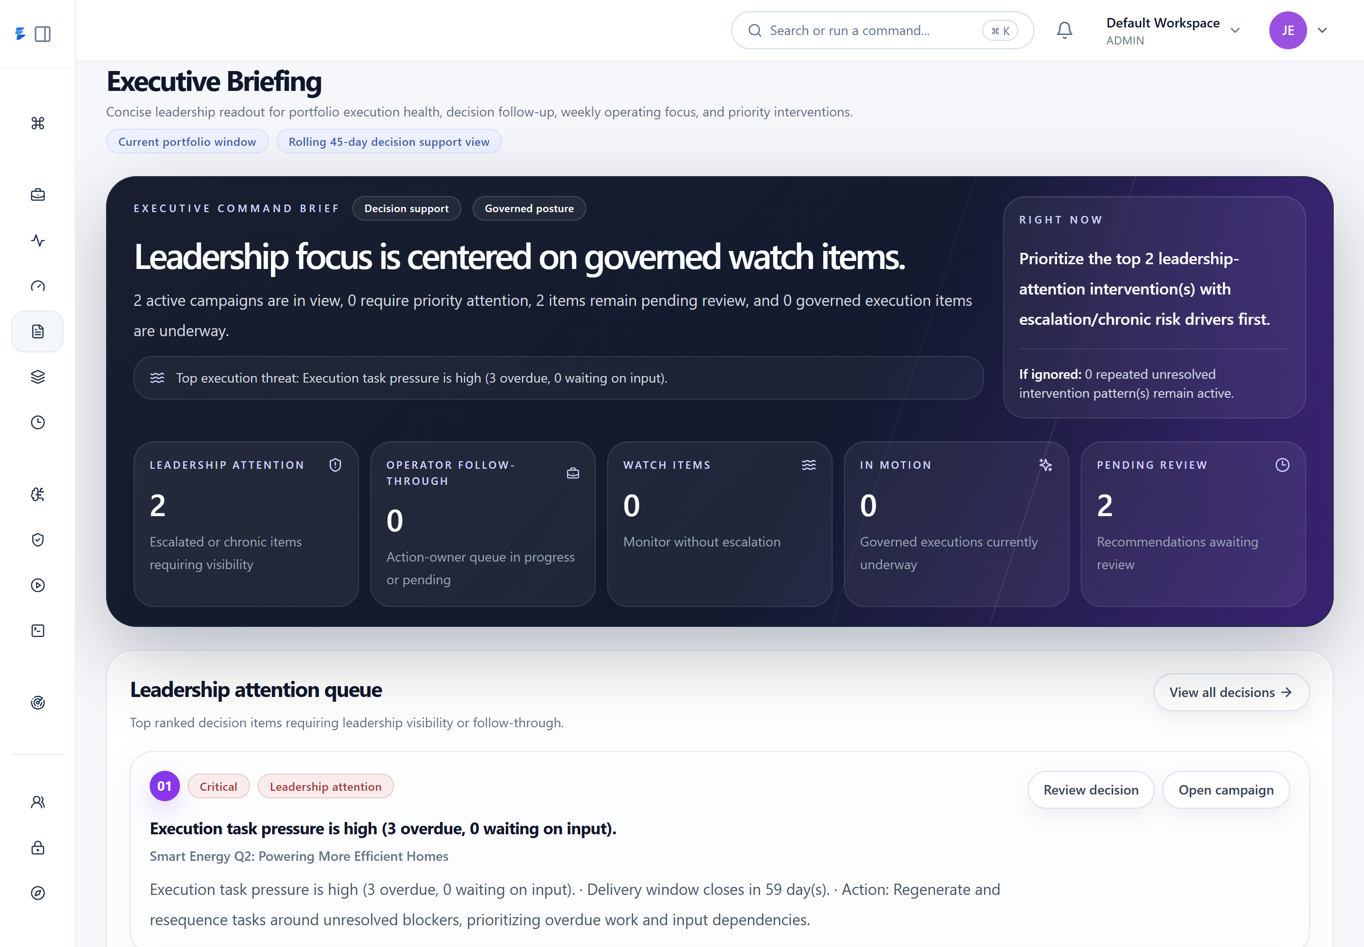Screen dimensions: 1364x947
Task: Click the shield icon on Leadership Attention card
Action: (x=335, y=465)
